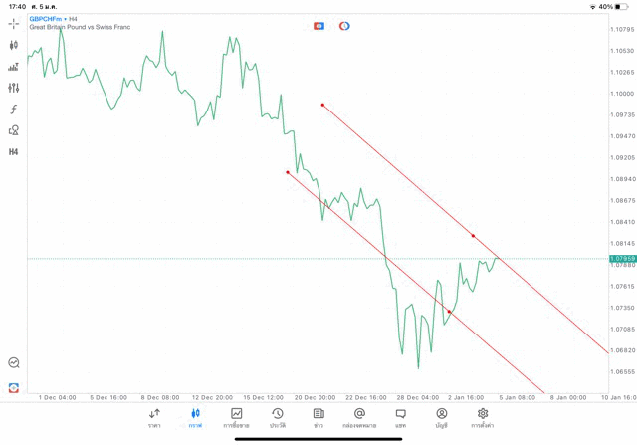The image size is (637, 445).
Task: Open the ข่าว news tab
Action: pyautogui.click(x=318, y=418)
